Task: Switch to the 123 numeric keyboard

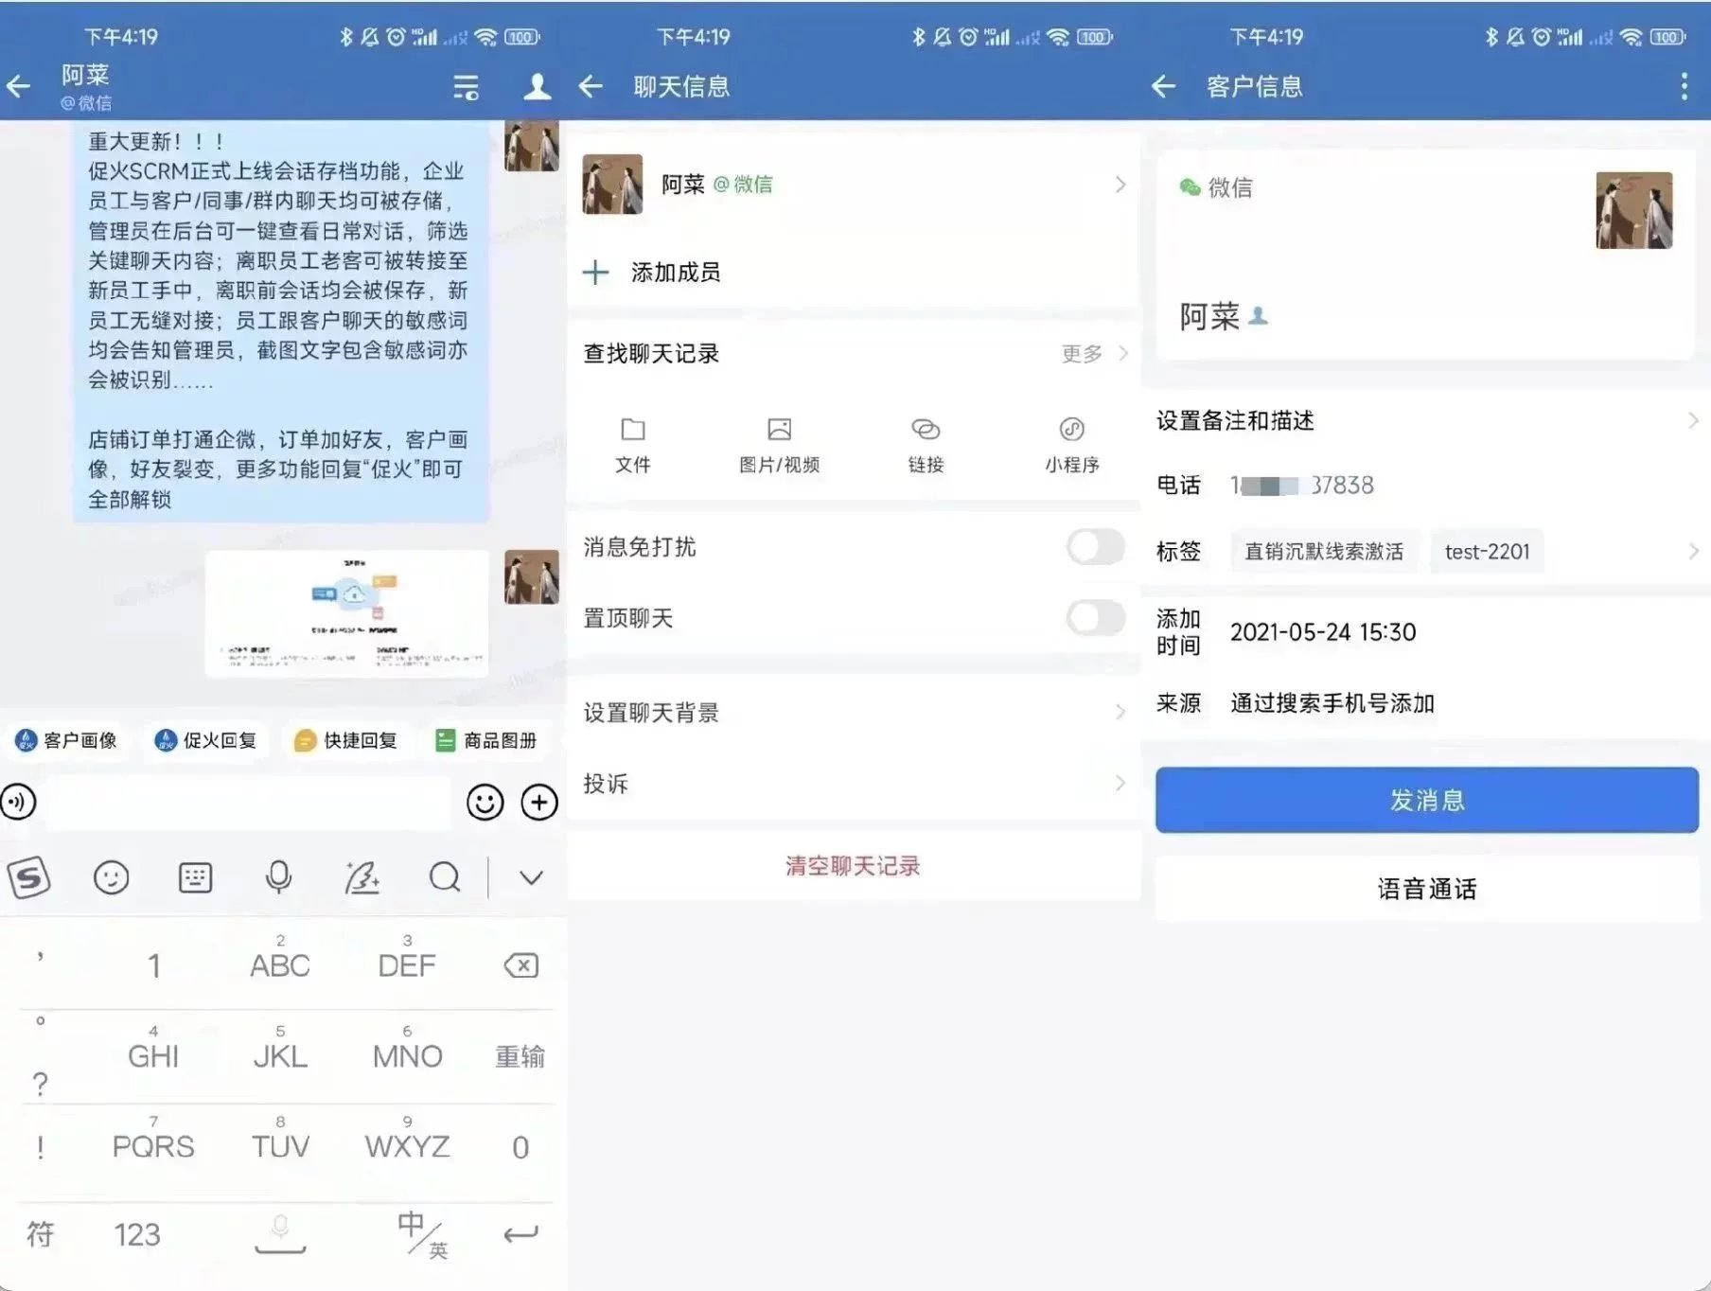Action: coord(137,1234)
